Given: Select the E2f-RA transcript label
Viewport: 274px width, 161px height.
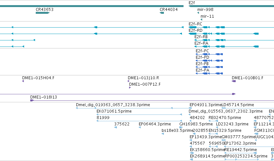Looking at the screenshot, I should (x=201, y=43).
